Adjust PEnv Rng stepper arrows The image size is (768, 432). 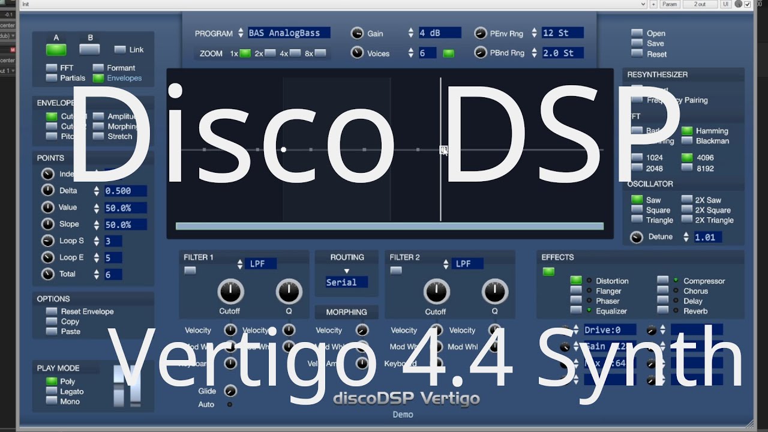point(535,33)
